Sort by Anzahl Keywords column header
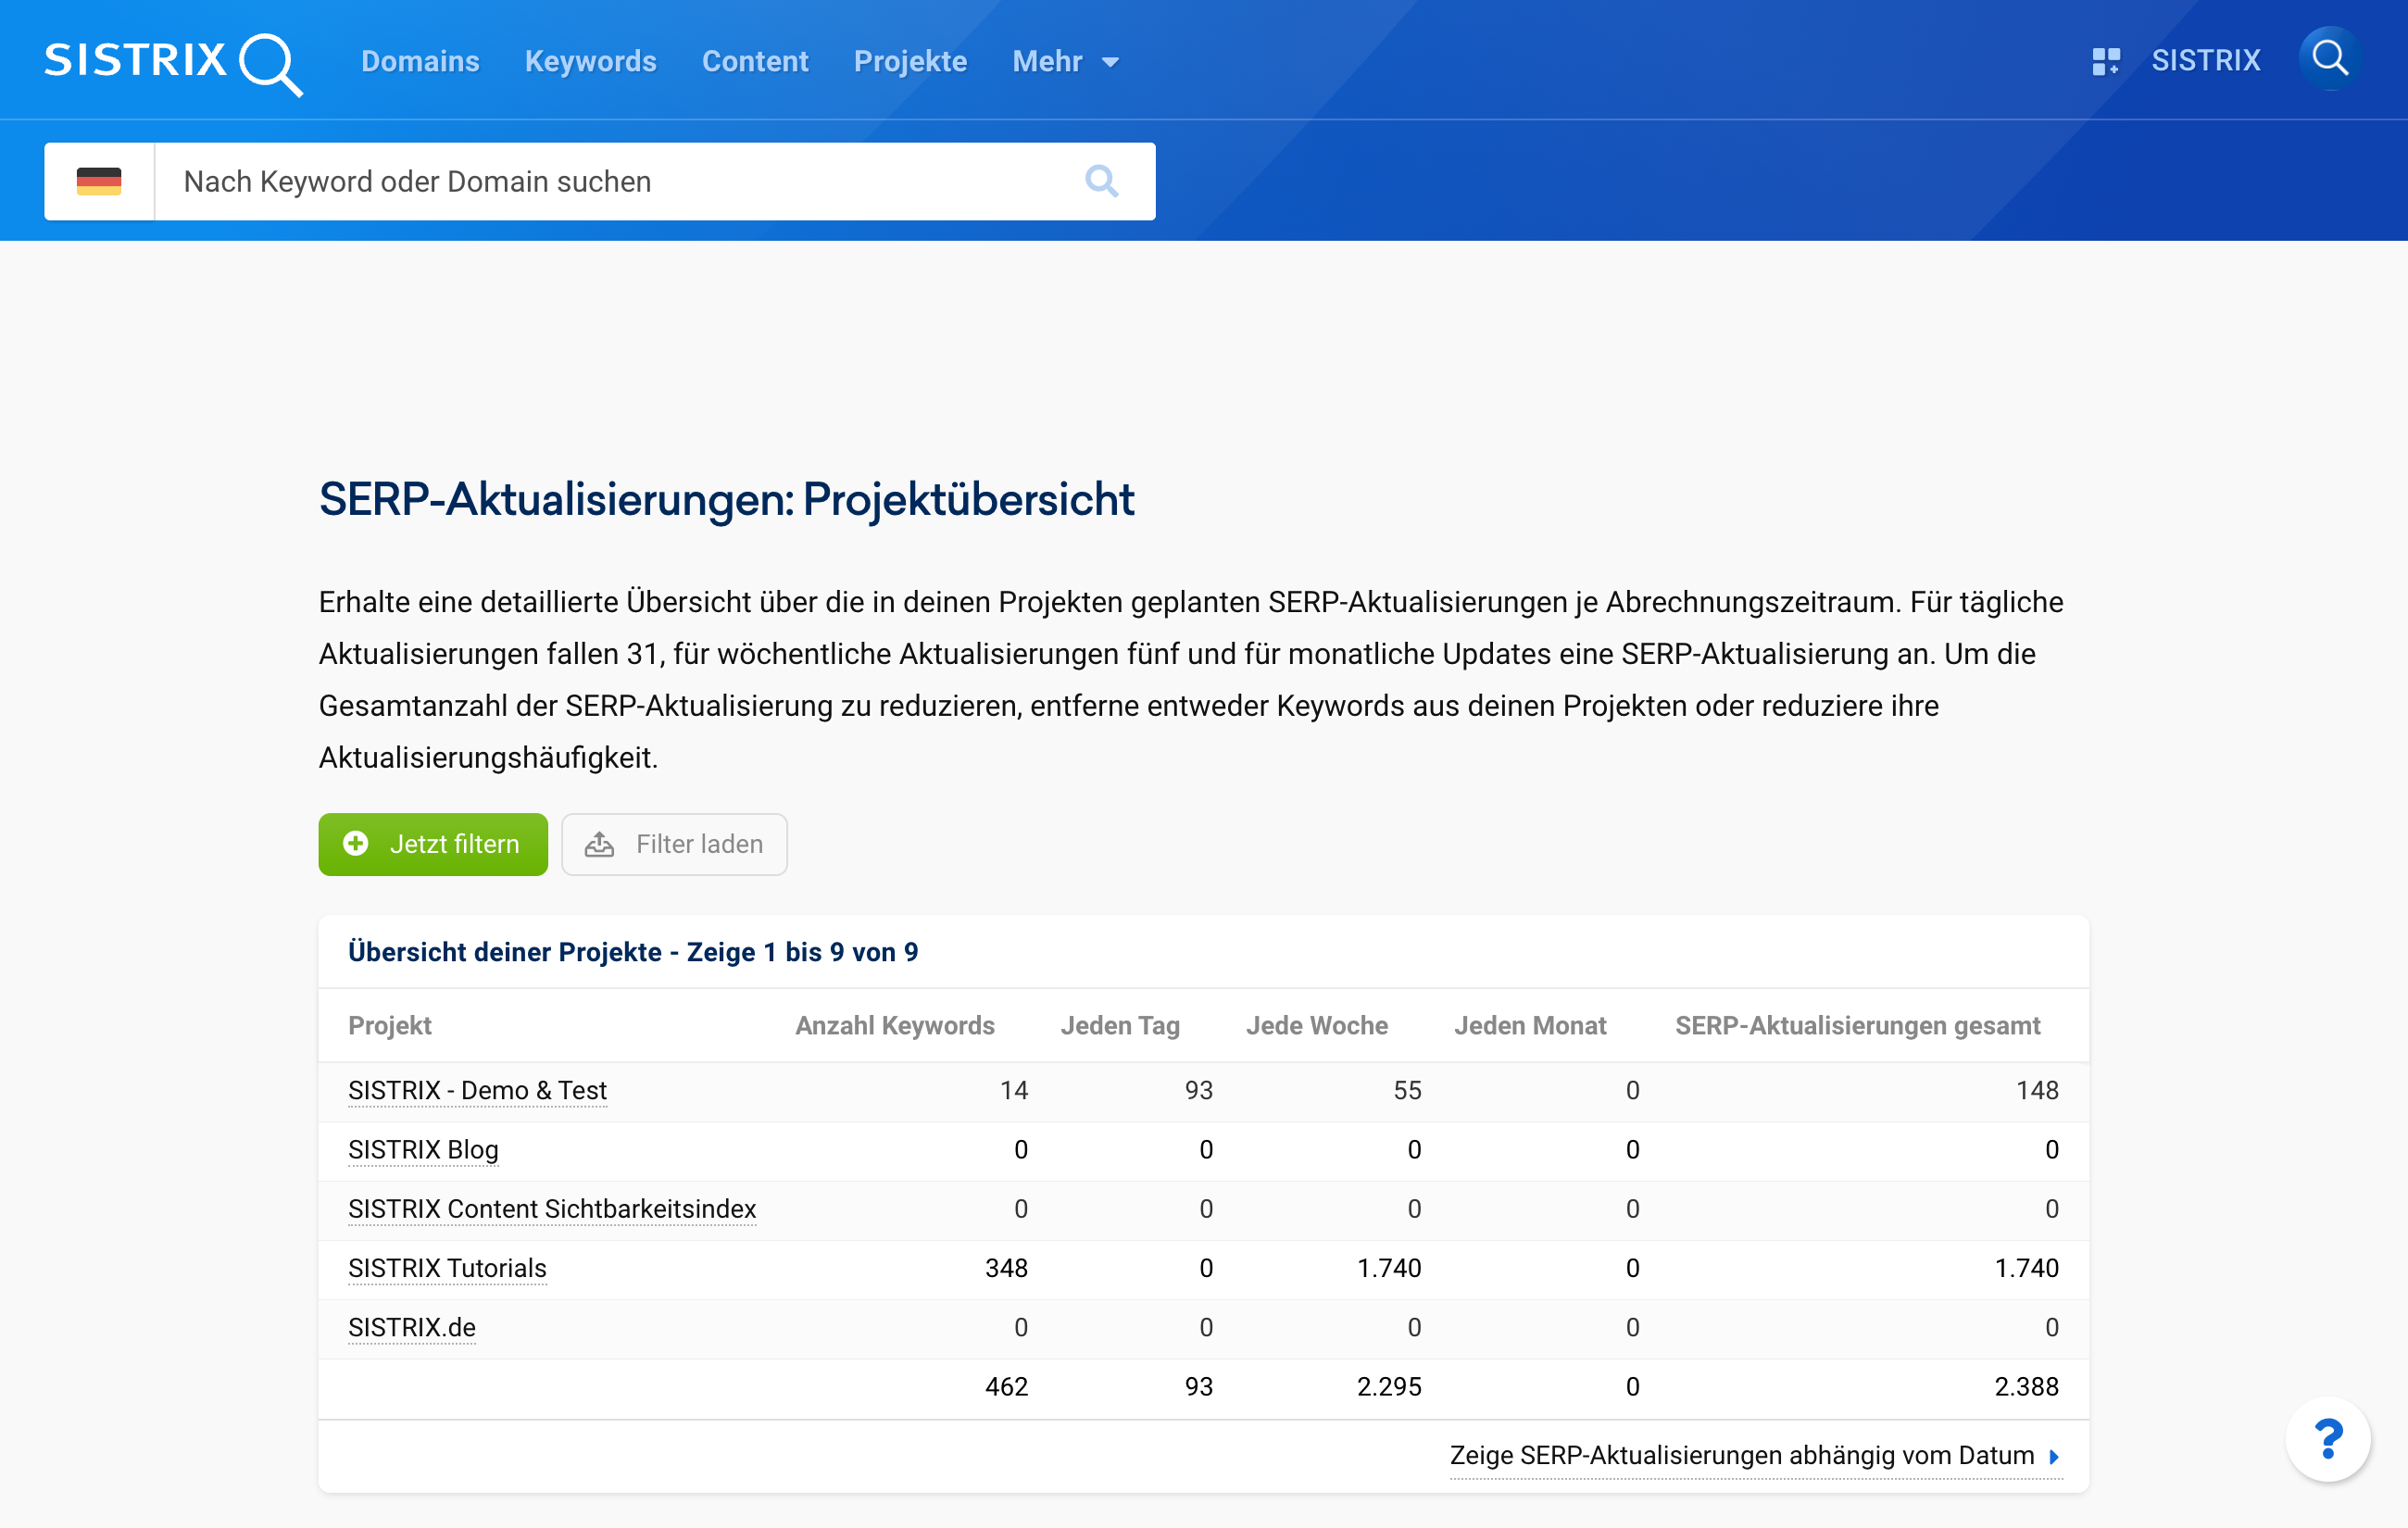This screenshot has width=2408, height=1528. click(895, 1025)
